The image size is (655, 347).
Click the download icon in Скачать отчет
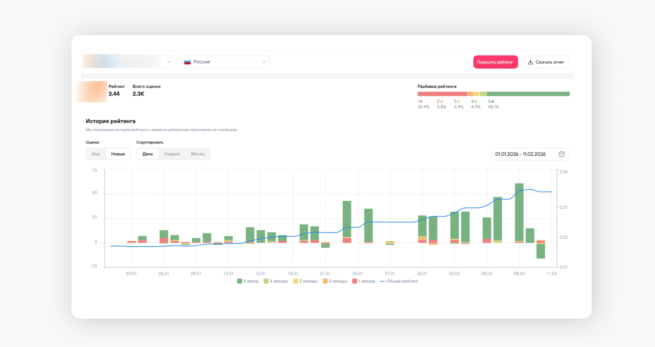[530, 62]
